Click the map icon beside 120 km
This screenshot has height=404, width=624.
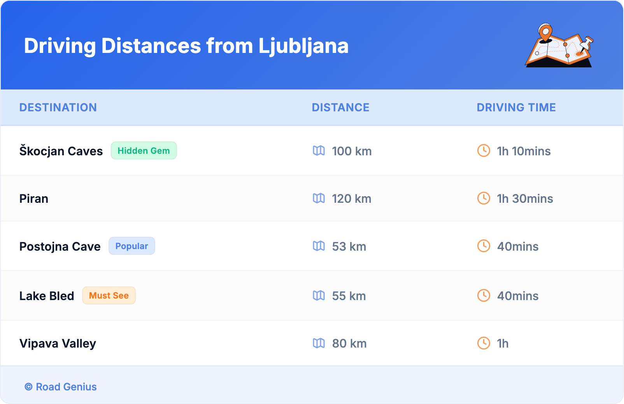(319, 198)
